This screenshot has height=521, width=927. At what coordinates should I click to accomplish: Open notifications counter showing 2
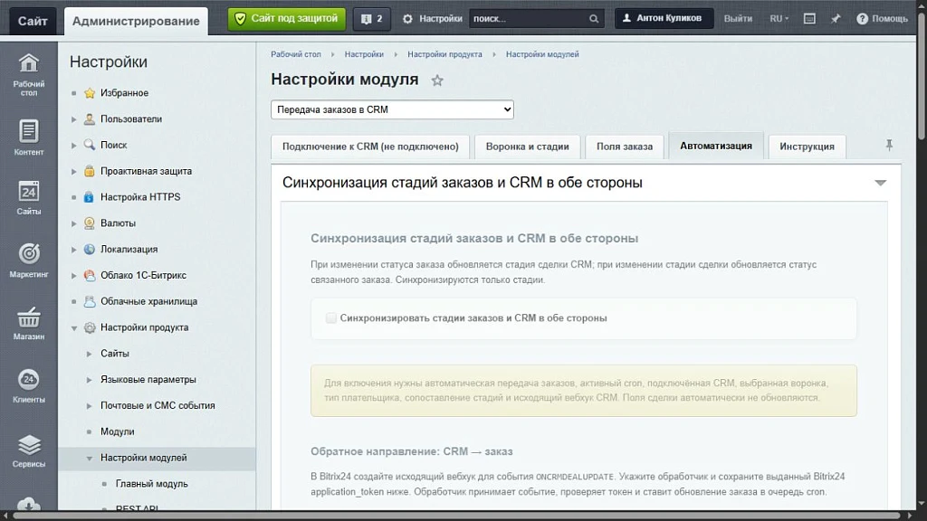tap(371, 19)
